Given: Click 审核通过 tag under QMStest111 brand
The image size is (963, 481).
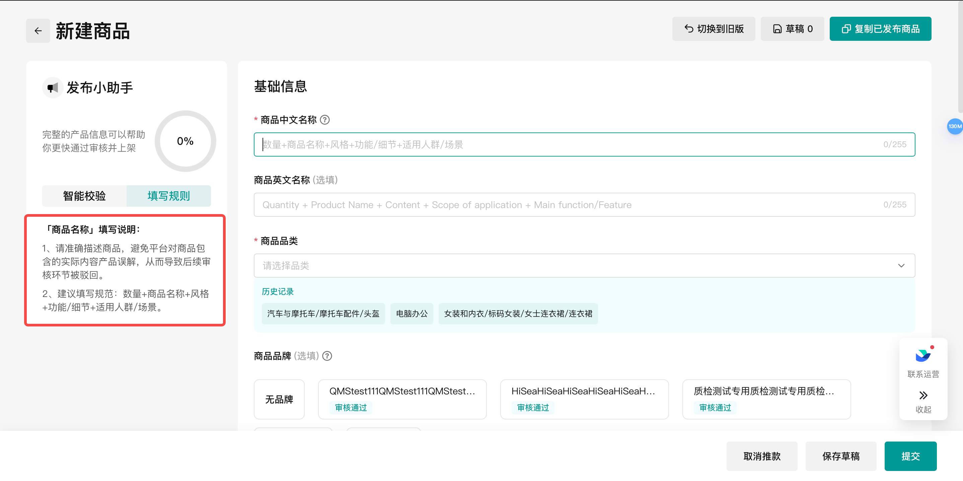Looking at the screenshot, I should coord(351,407).
